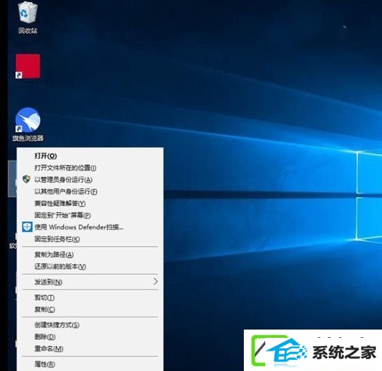
Task: Open 属性(R) properties entry
Action: [45, 364]
